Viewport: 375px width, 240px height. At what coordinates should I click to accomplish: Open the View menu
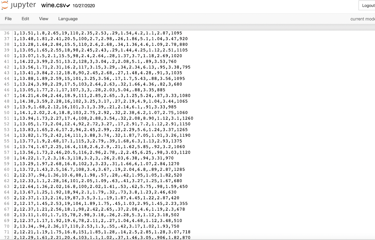(44, 19)
